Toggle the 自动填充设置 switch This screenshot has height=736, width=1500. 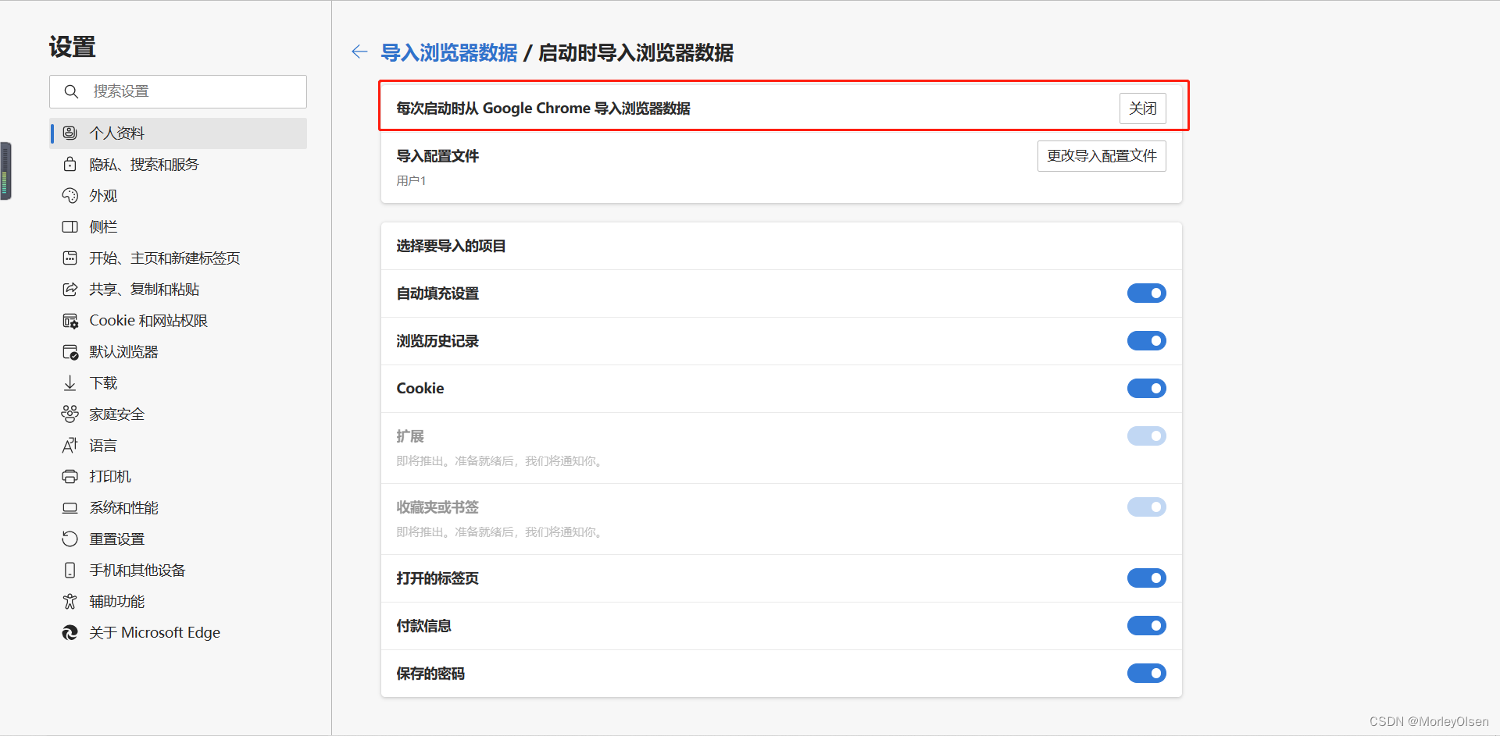click(x=1146, y=293)
